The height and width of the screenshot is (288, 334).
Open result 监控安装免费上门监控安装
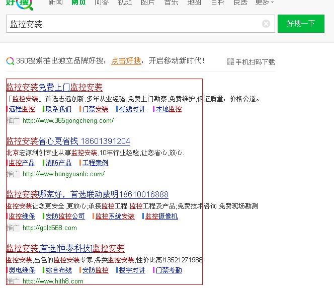tap(54, 87)
